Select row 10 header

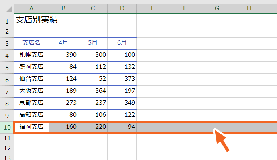[x=7, y=127]
